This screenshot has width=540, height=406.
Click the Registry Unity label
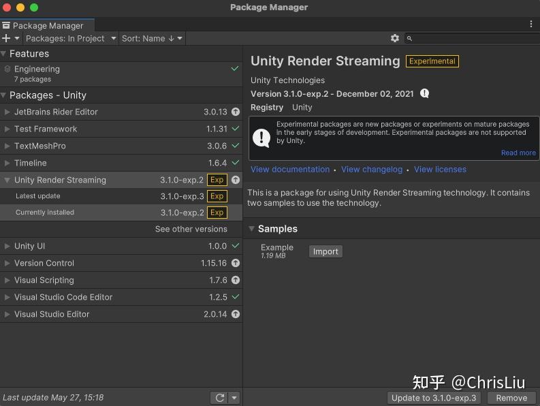(281, 108)
